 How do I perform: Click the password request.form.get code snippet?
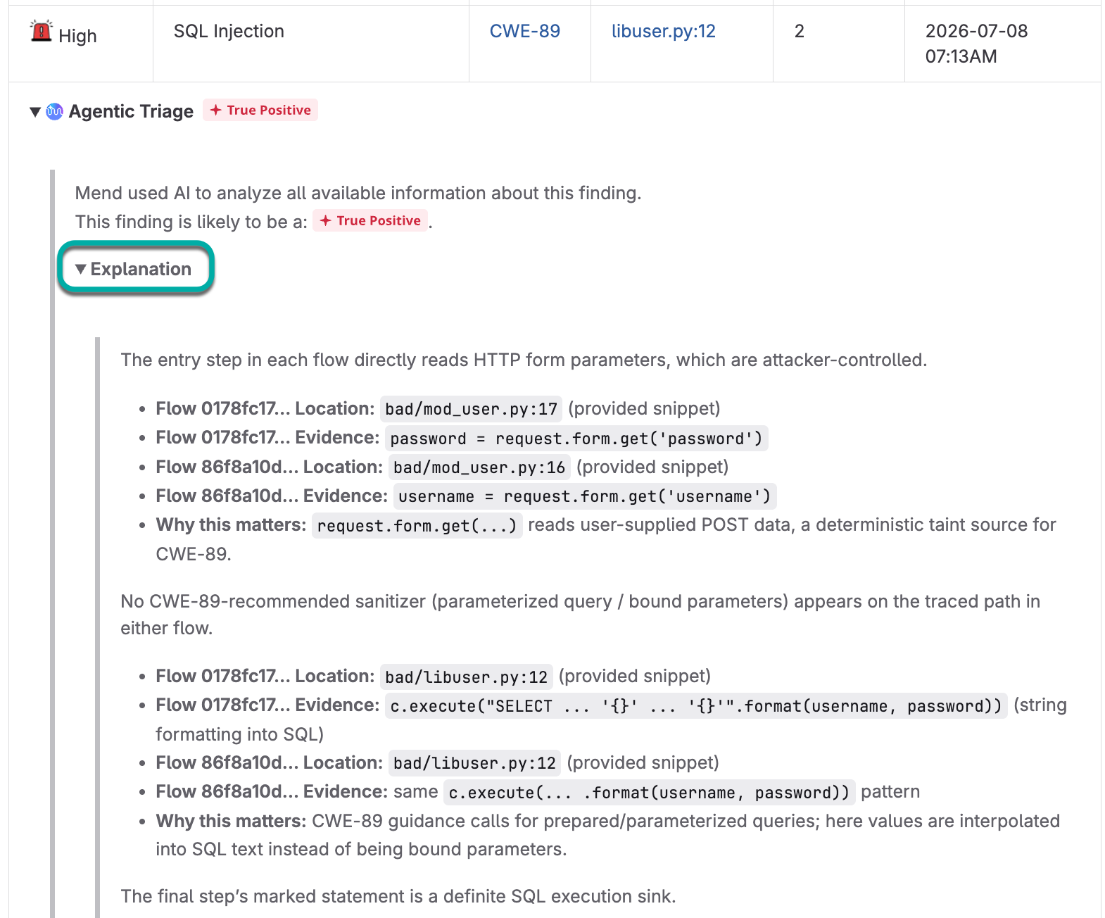tap(576, 439)
